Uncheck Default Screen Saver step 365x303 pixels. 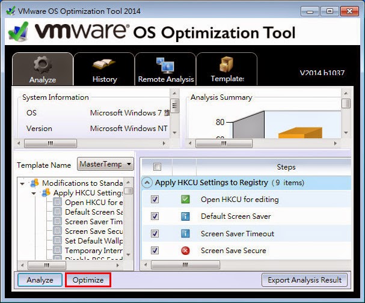pos(155,216)
